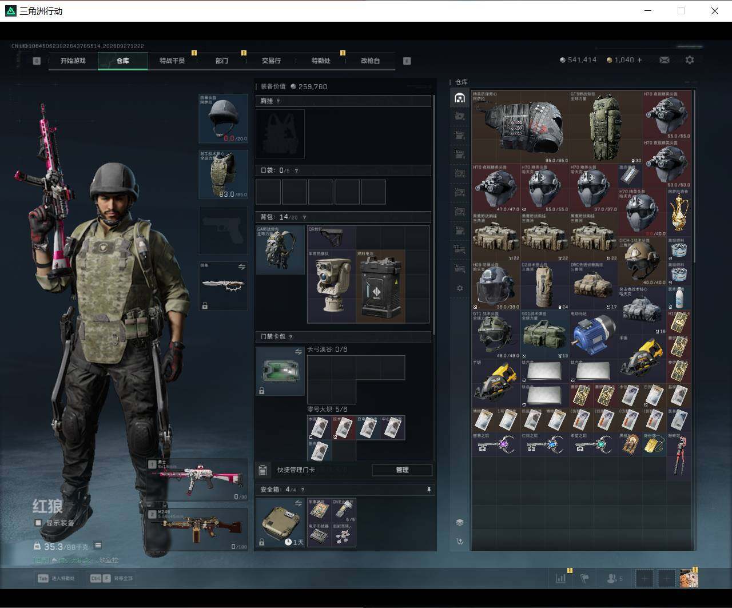732x608 pixels.
Task: Open the help icon next to 安全箱
Action: 303,490
